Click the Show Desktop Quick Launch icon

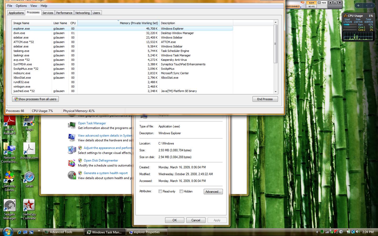[25, 232]
